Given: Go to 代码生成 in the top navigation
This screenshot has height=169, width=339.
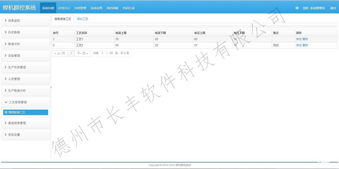Looking at the screenshot, I should coord(128,8).
